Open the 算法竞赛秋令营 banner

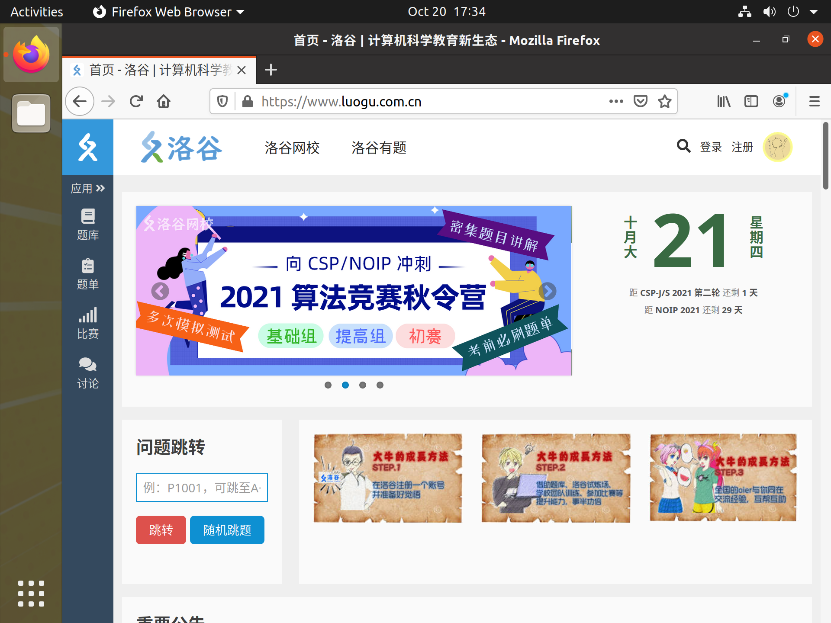pyautogui.click(x=354, y=291)
